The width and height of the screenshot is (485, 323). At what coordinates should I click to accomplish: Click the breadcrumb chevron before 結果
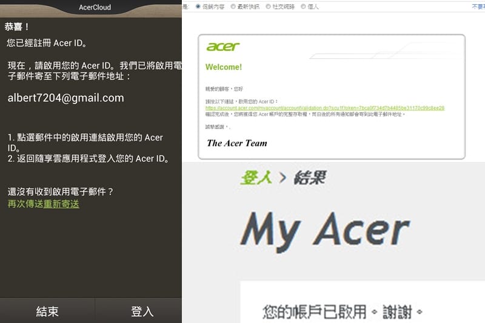(283, 178)
